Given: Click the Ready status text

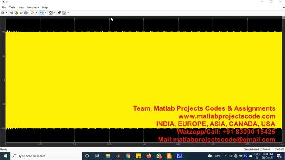Looking at the screenshot, I should (4, 149).
